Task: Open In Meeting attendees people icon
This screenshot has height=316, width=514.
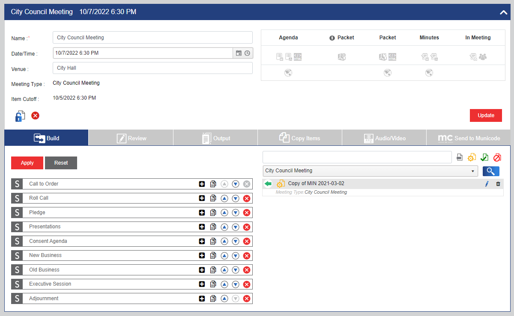Action: 483,56
